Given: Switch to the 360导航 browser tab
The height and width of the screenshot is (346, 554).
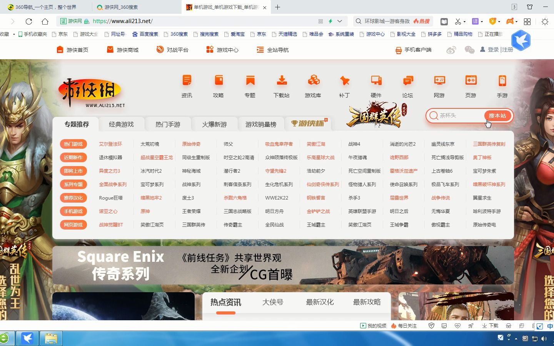Looking at the screenshot, I should point(45,7).
